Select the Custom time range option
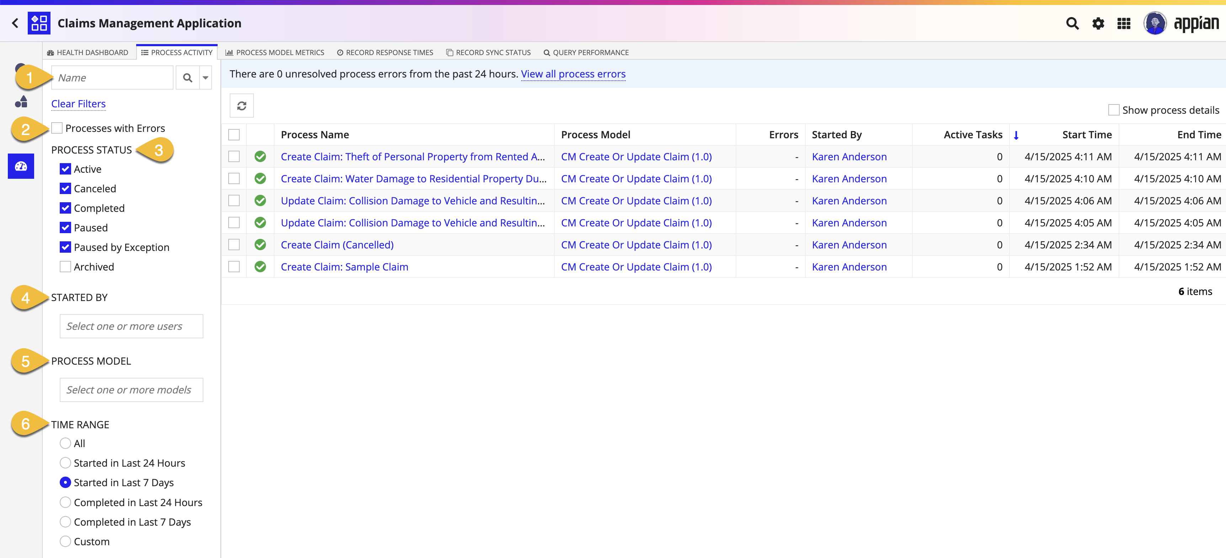 pyautogui.click(x=65, y=541)
